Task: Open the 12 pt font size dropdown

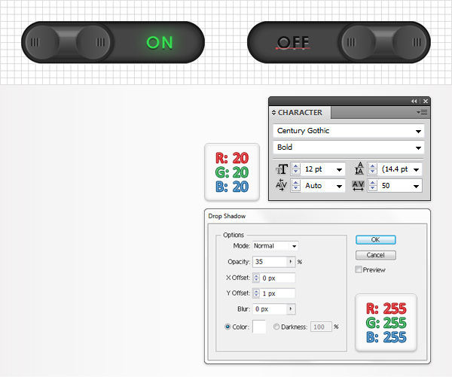Action: click(x=339, y=169)
